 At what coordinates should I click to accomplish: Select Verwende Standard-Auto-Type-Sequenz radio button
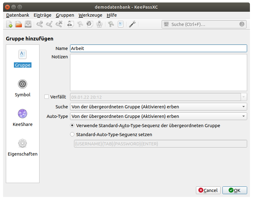[72, 126]
